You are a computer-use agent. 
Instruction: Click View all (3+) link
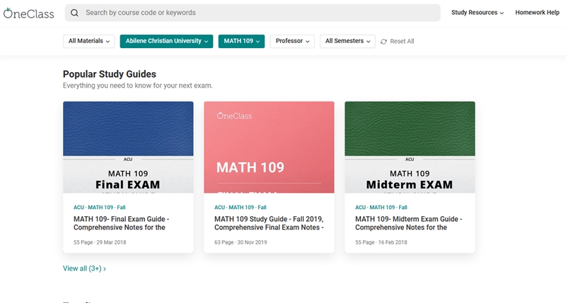pyautogui.click(x=84, y=268)
